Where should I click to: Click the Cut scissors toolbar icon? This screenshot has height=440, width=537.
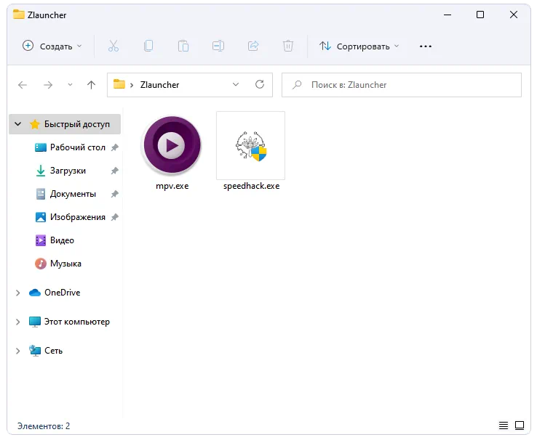tap(114, 46)
